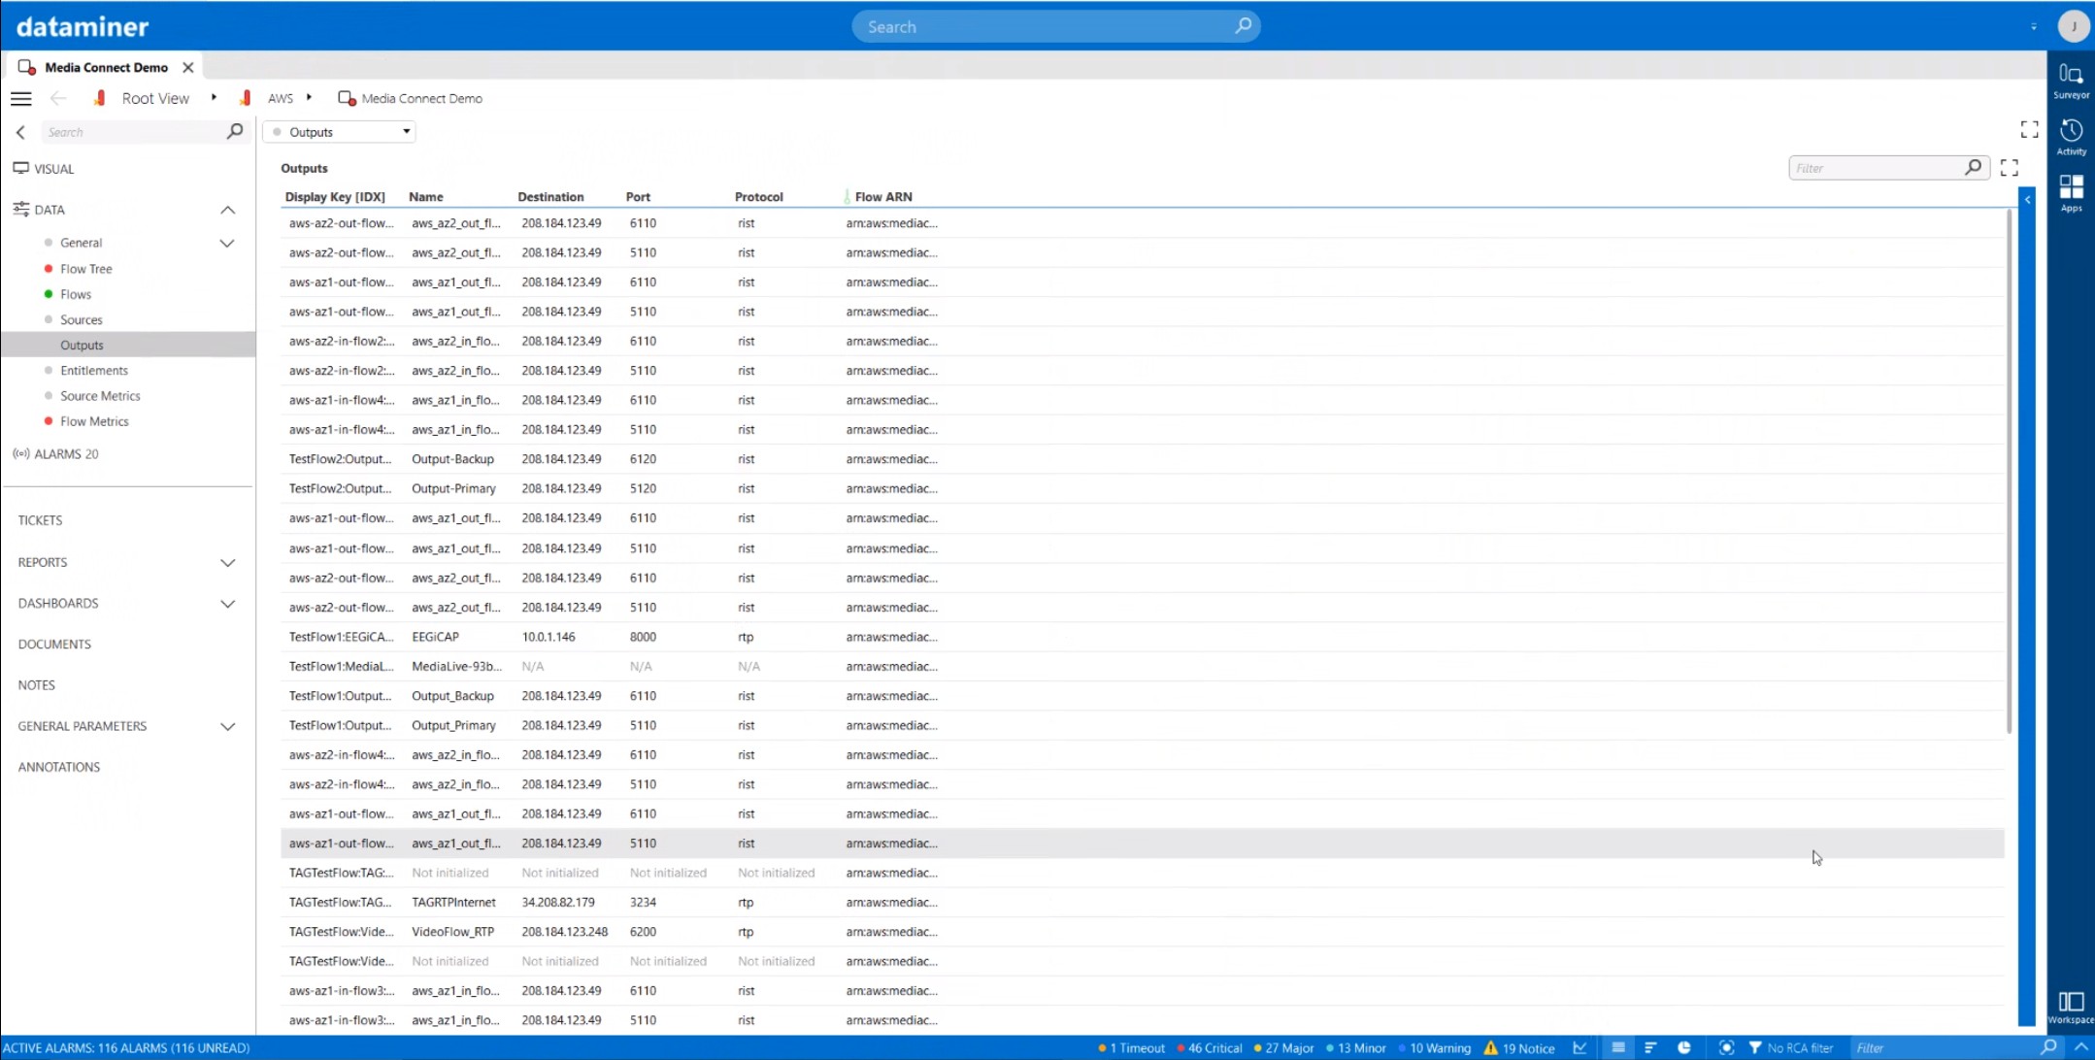Sort by Flow ARN column header

point(883,196)
